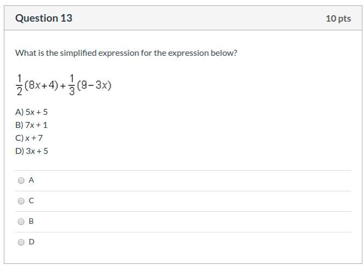Click choice text "A) 5x + 5"

coord(31,112)
